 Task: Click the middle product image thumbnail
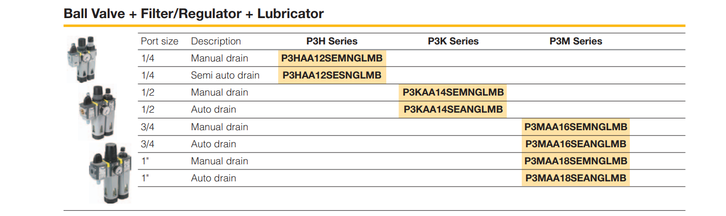click(97, 112)
